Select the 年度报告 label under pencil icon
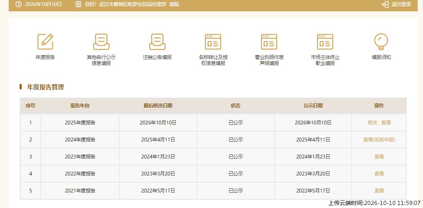This screenshot has width=423, height=208. [45, 57]
